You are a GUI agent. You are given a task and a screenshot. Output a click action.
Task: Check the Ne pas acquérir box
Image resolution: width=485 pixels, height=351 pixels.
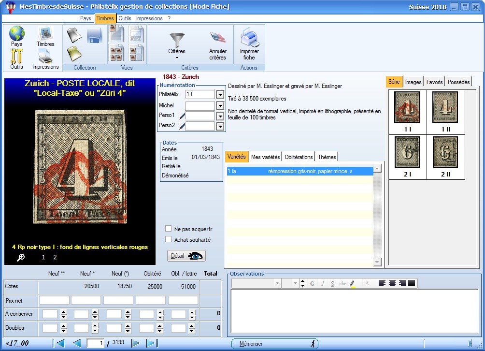click(168, 229)
